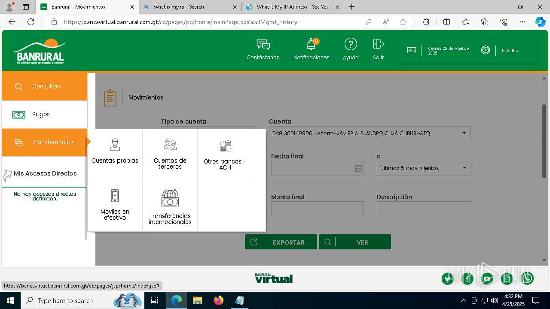
Task: Select Transferencias internacionales option
Action: 170,207
